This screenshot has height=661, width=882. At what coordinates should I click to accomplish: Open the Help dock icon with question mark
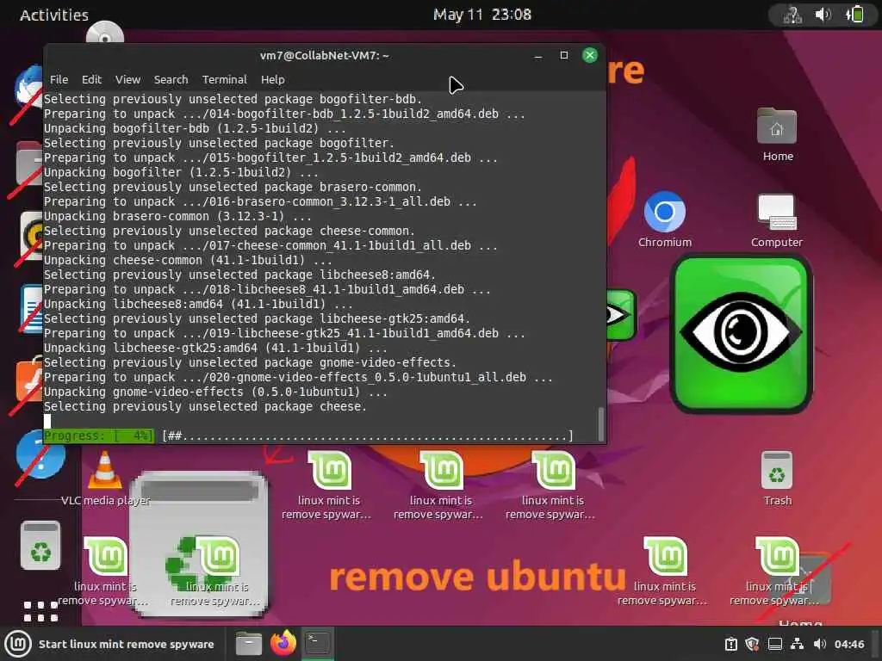pyautogui.click(x=40, y=454)
